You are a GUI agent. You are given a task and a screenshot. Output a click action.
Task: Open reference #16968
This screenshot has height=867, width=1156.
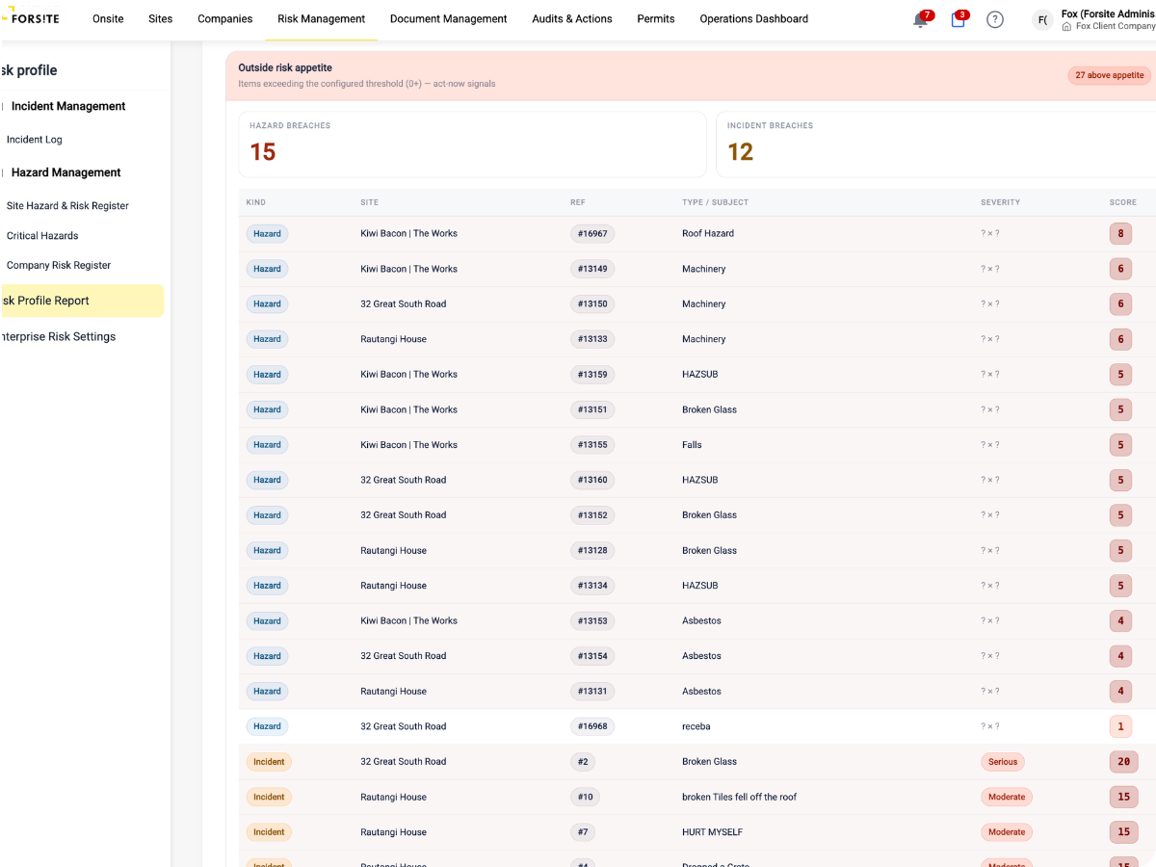592,726
